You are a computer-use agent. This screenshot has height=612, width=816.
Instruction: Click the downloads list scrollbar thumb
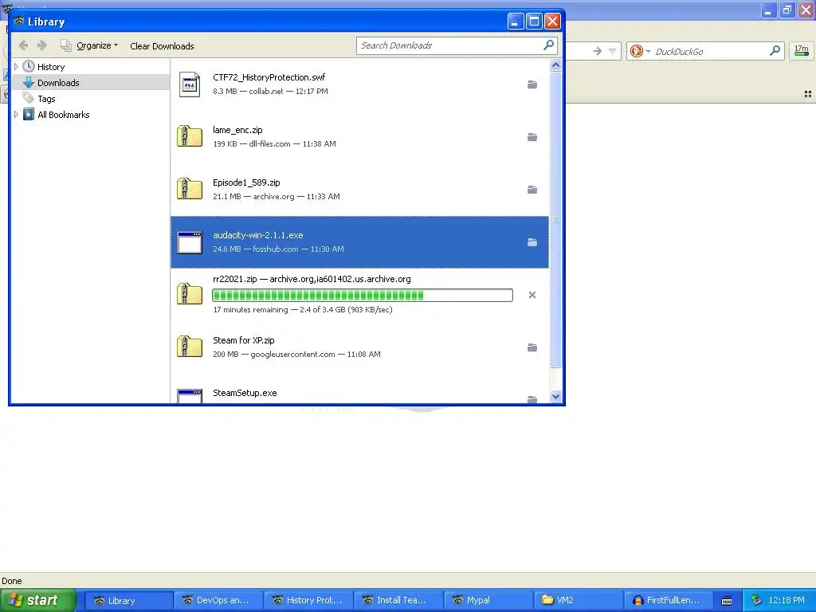555,219
